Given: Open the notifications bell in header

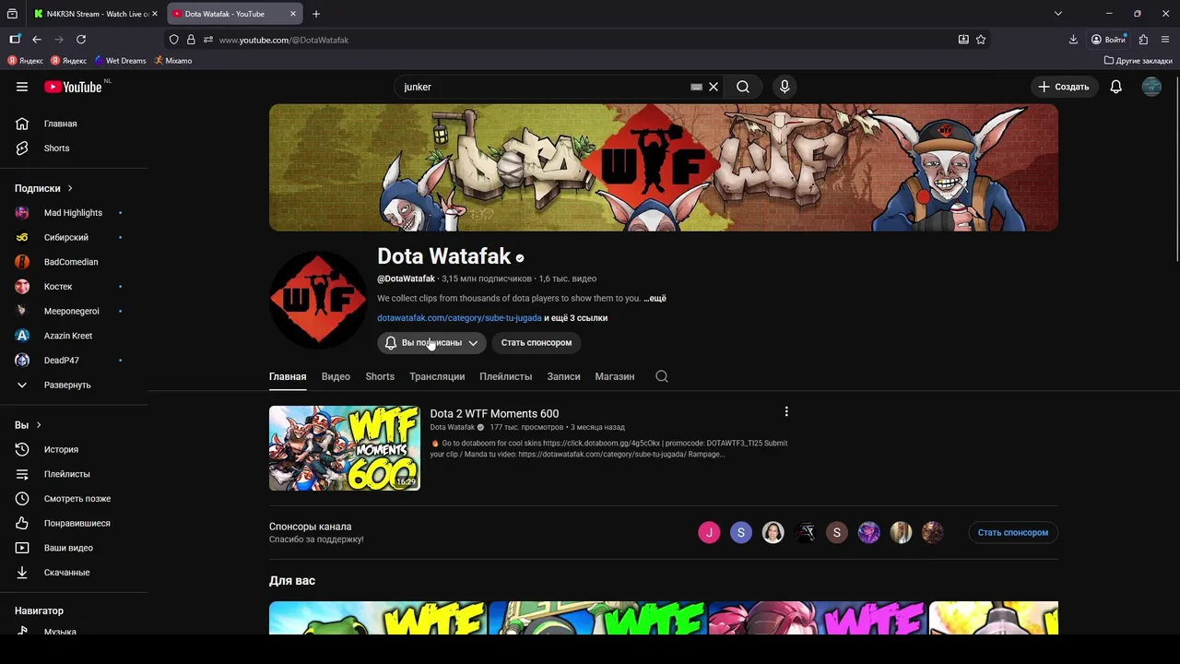Looking at the screenshot, I should point(1115,87).
